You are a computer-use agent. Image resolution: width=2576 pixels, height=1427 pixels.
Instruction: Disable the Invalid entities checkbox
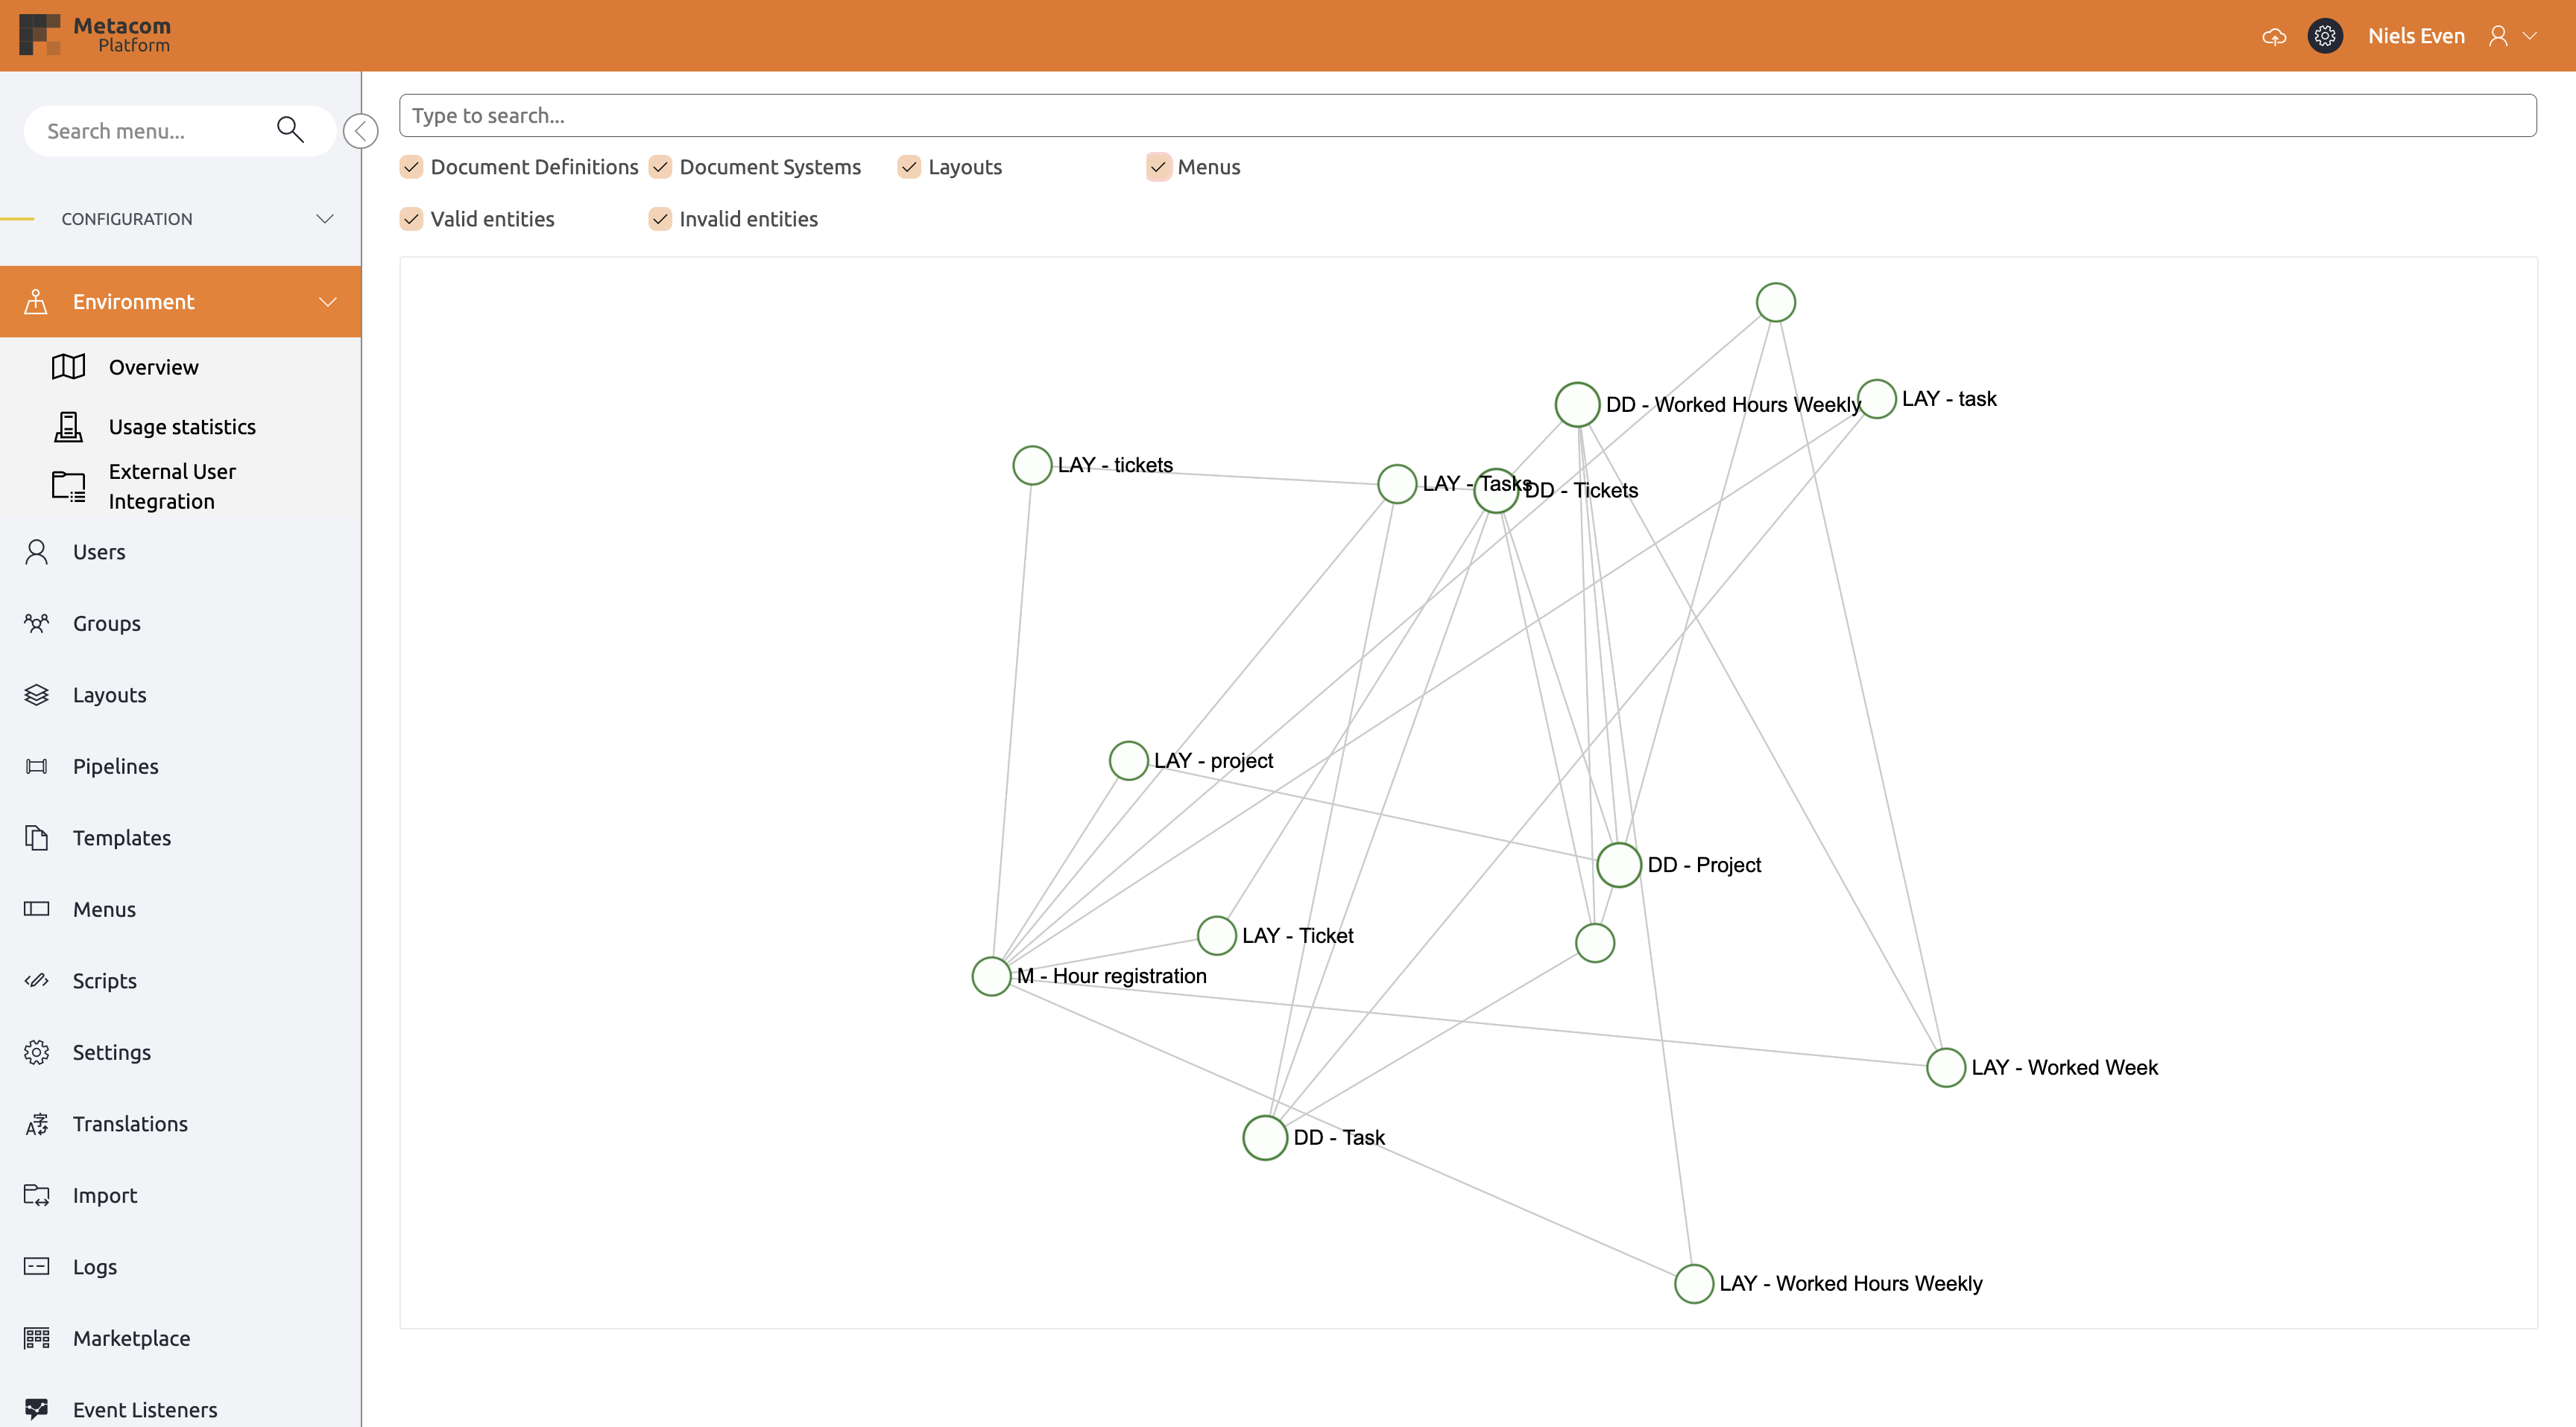pos(660,219)
